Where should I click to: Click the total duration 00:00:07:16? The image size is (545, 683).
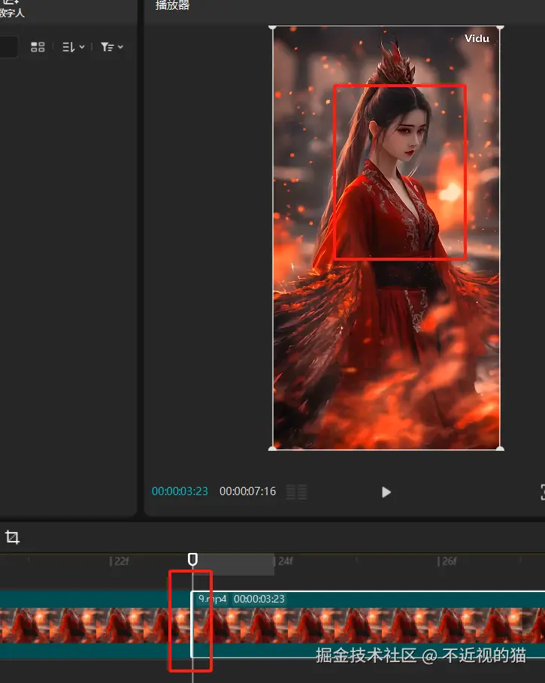(x=247, y=491)
